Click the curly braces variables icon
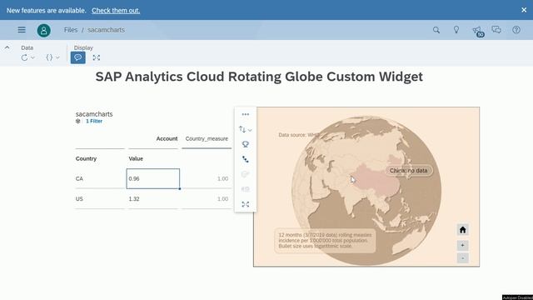 tap(49, 57)
